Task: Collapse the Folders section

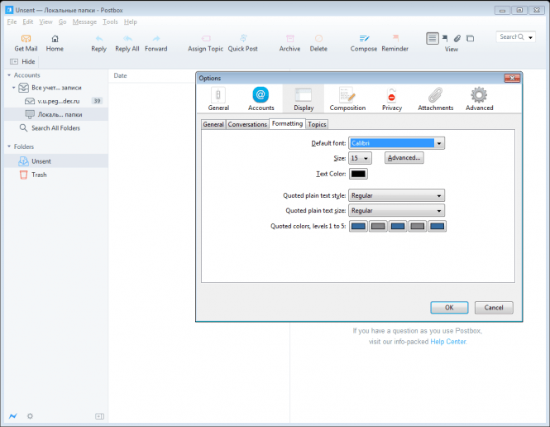Action: click(9, 146)
